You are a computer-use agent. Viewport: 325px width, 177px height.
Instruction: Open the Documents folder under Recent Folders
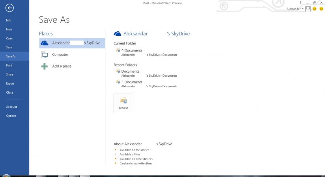146,73
